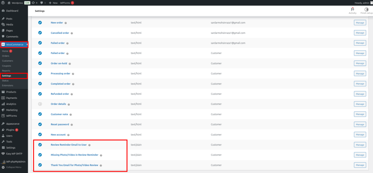Open the WPForms admin bar menu
The width and height of the screenshot is (373, 173).
(x=67, y=3)
